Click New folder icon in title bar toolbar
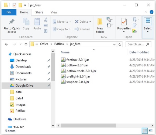Screen dimensions: 156x135 (20, 5)
